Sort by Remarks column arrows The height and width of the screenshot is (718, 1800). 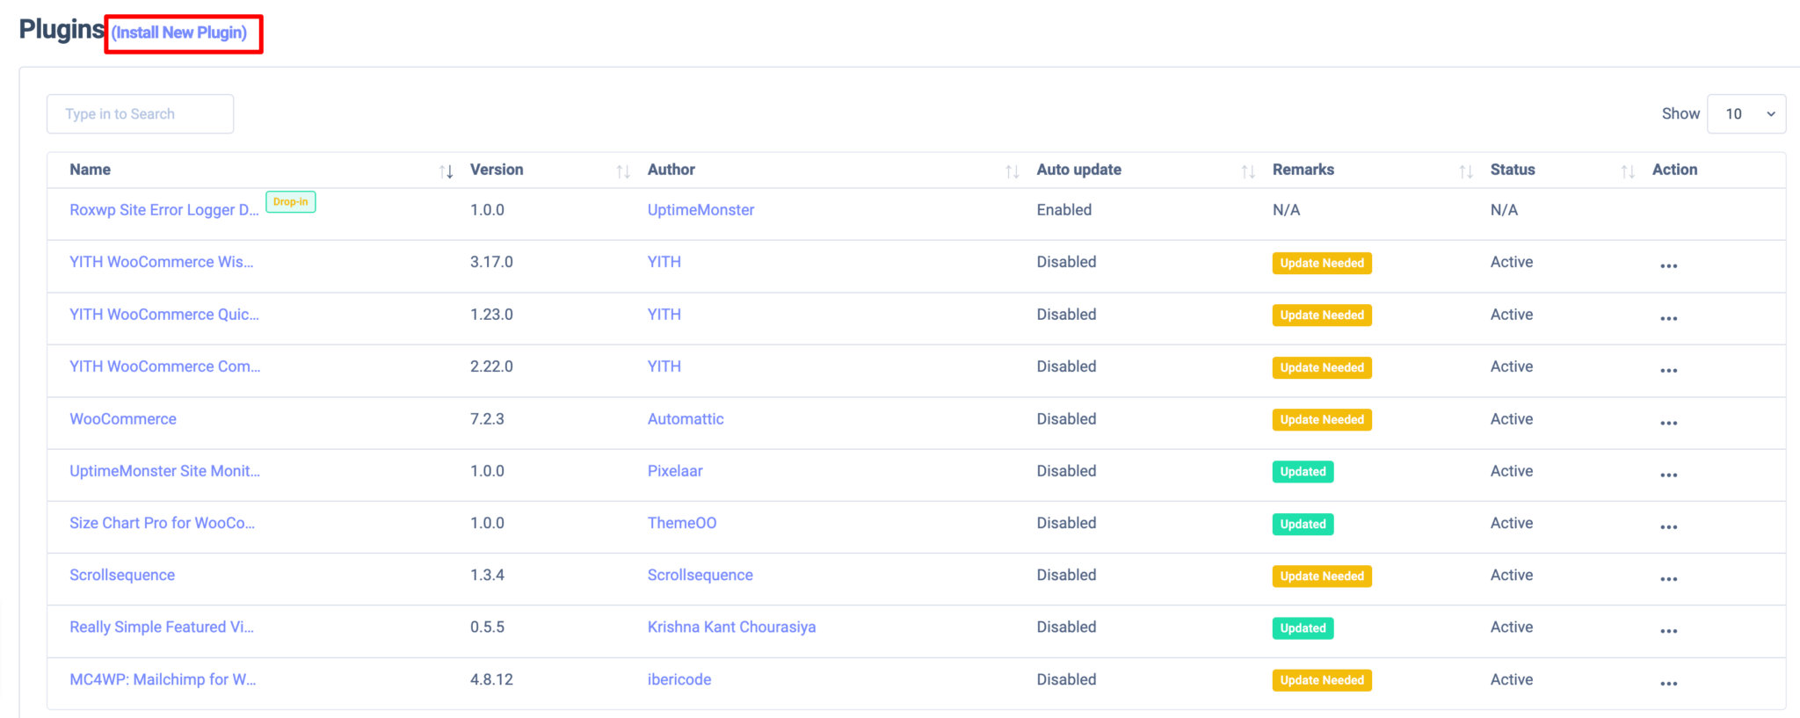point(1466,171)
